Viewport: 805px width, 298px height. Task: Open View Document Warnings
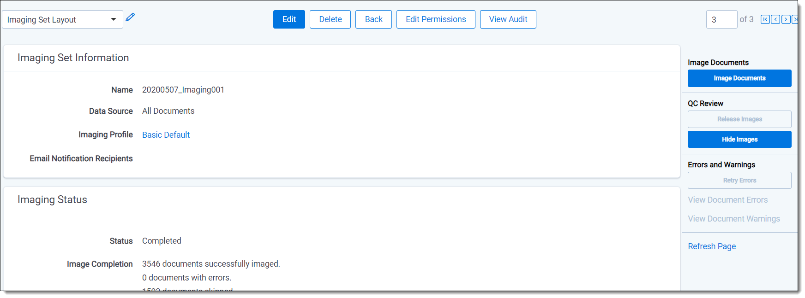click(733, 219)
